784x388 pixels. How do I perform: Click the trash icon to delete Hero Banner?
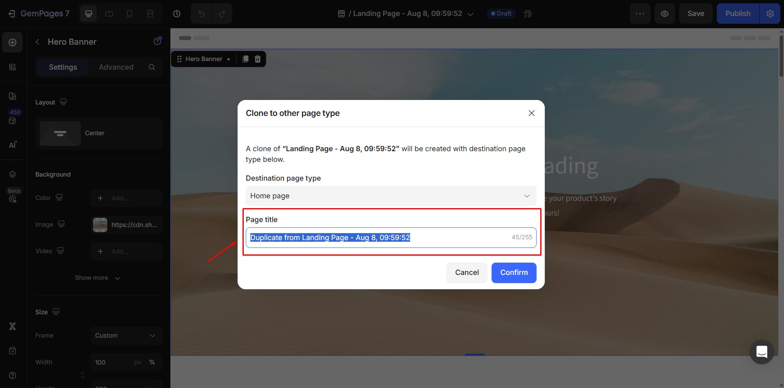point(258,59)
